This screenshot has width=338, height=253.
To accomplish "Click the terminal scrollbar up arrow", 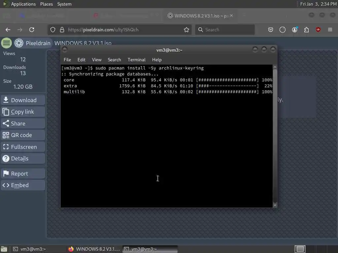I will coord(275,67).
